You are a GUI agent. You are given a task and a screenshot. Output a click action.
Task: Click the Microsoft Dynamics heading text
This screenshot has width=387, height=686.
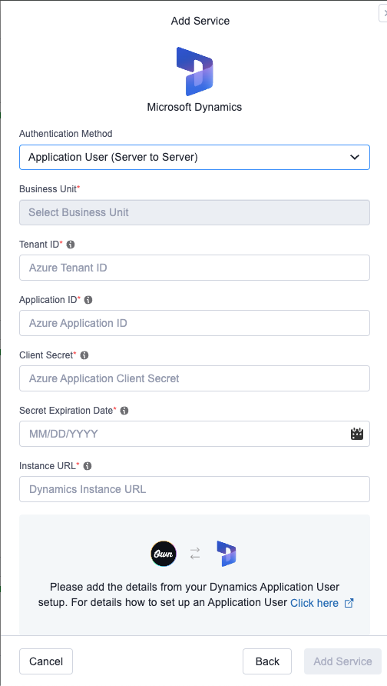[x=194, y=107]
